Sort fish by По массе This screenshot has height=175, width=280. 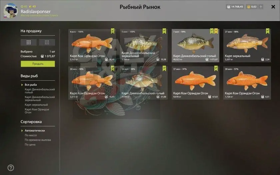31,135
